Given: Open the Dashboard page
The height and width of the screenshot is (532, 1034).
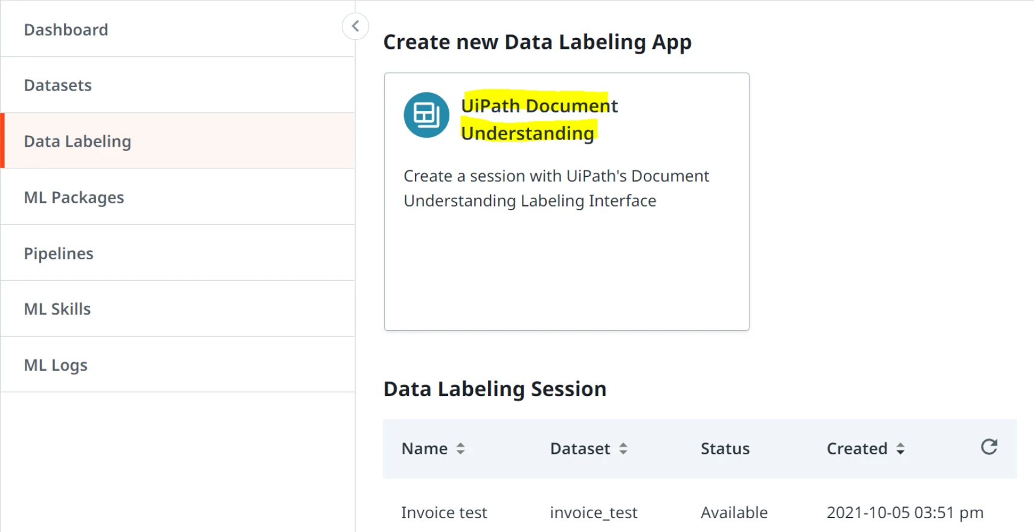Looking at the screenshot, I should click(x=178, y=30).
